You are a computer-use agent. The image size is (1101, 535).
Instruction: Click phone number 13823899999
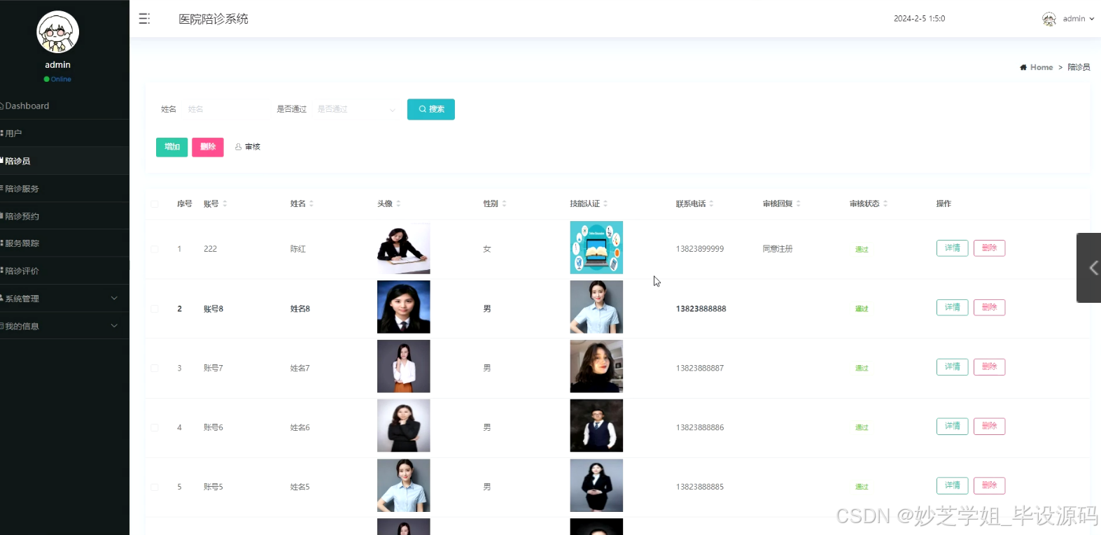(700, 249)
